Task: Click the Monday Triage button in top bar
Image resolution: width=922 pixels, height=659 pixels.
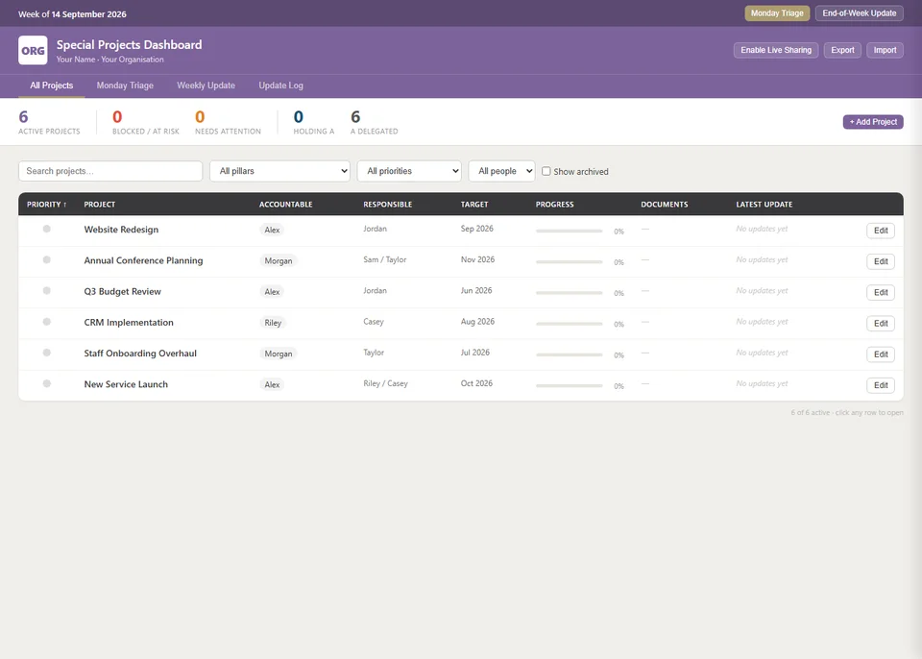Action: 777,12
